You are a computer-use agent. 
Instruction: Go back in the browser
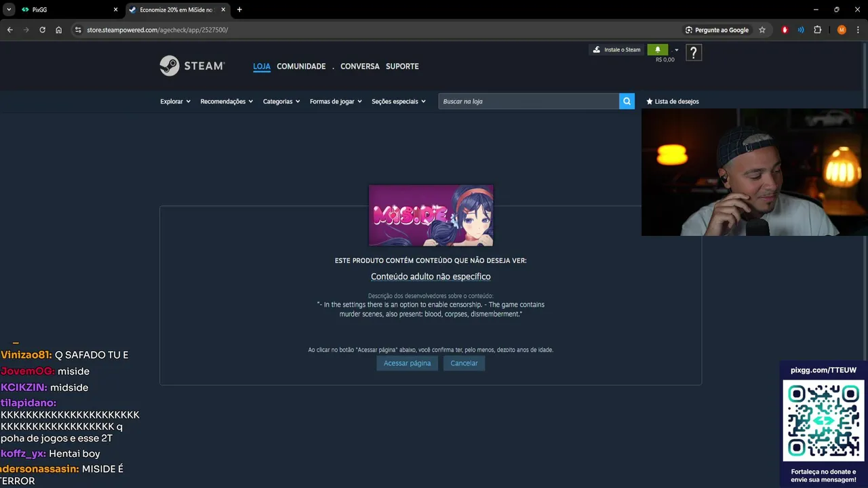click(9, 30)
